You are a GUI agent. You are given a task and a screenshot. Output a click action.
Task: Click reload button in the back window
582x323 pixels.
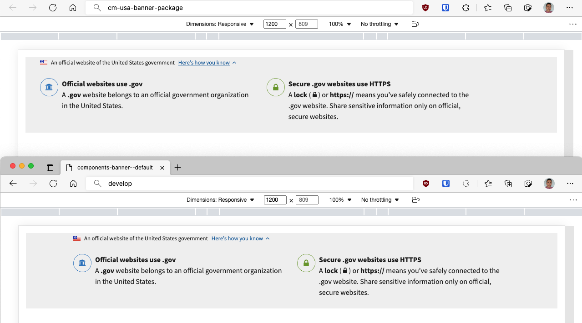(53, 8)
